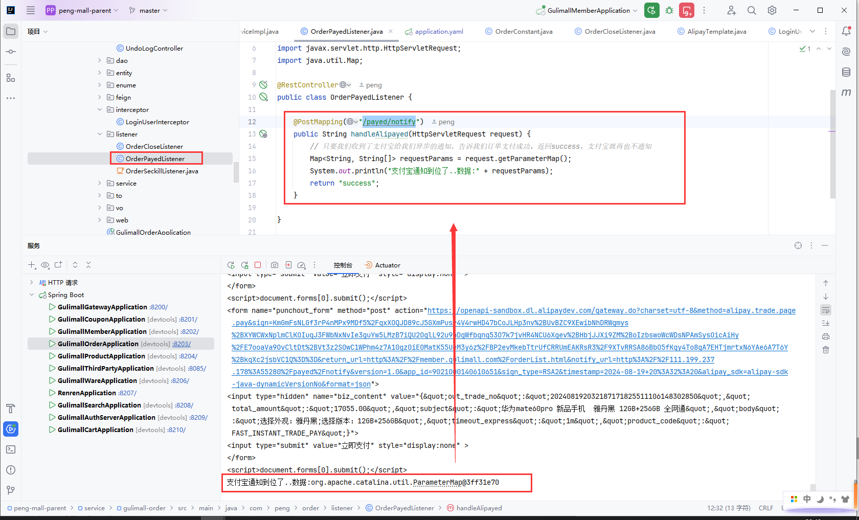Viewport: 859px width, 520px height.
Task: Open the Structure tool window
Action: coord(11,78)
